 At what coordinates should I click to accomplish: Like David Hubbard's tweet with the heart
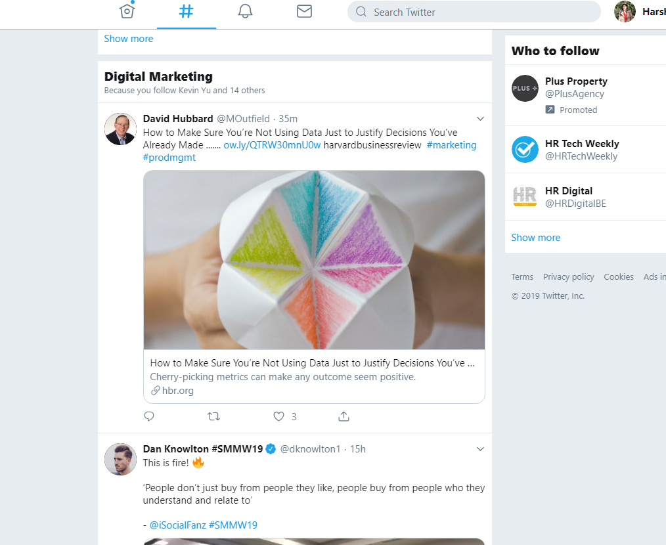pos(278,416)
